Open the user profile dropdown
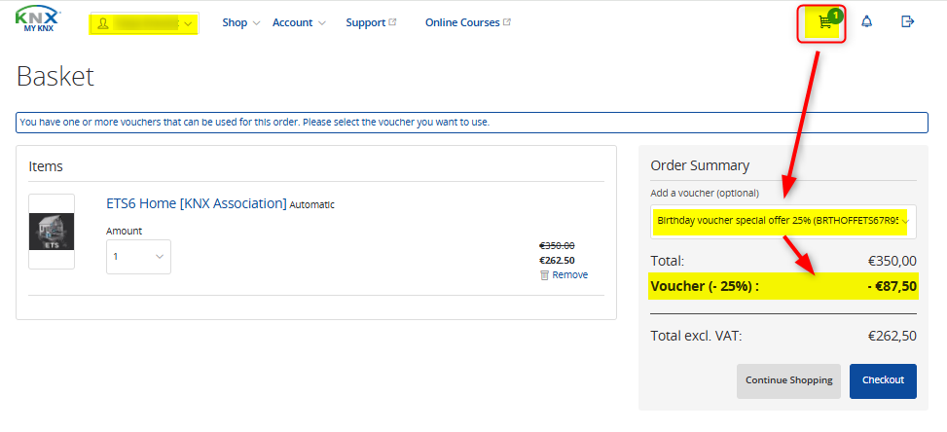The image size is (947, 432). pos(144,23)
